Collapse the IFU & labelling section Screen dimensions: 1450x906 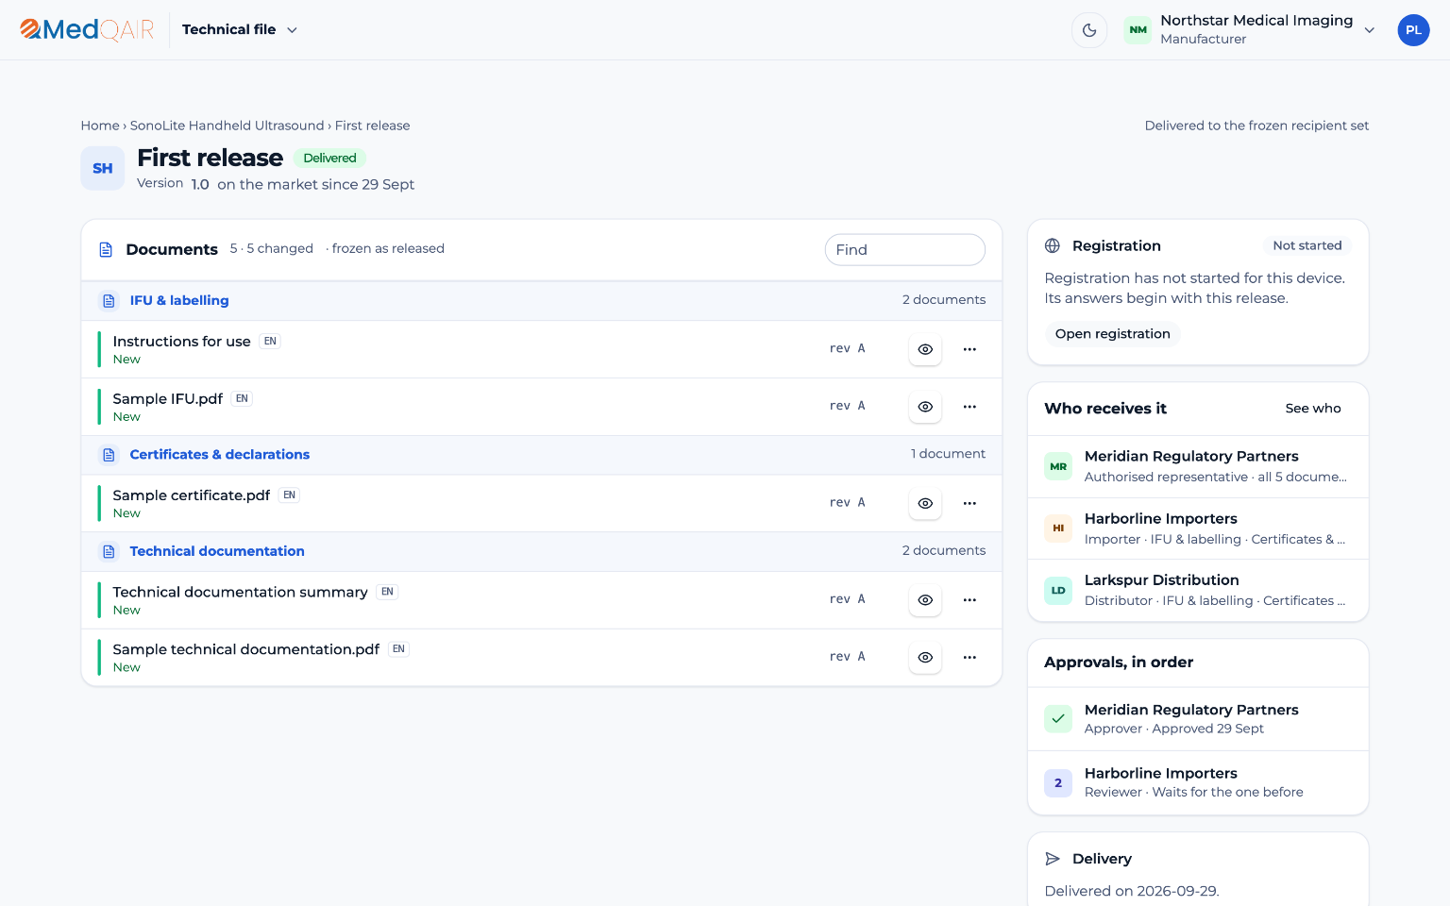coord(542,300)
